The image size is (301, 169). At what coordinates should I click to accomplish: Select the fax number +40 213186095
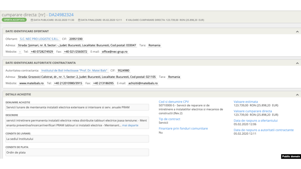pos(103,83)
